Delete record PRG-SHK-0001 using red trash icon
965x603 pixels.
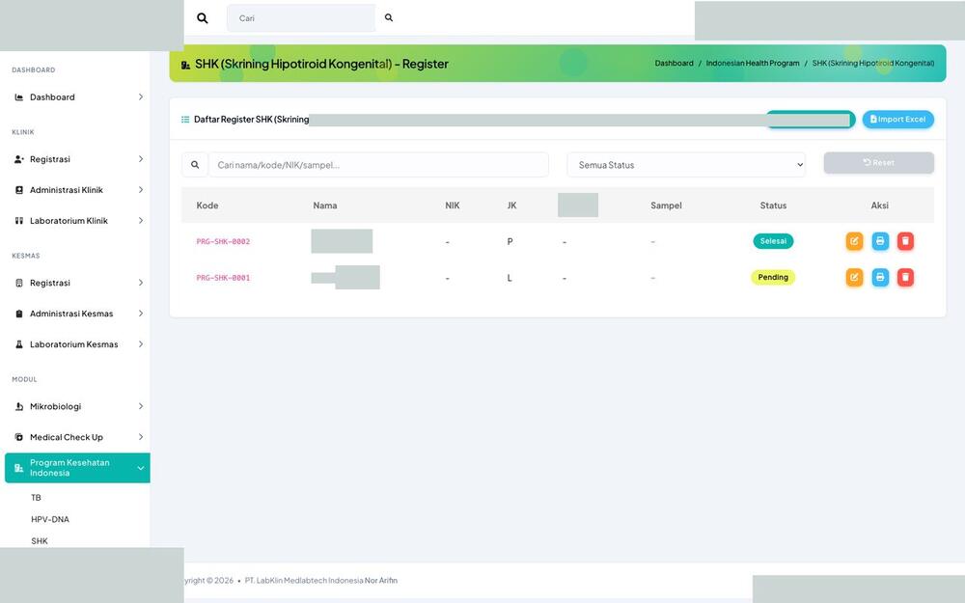coord(905,278)
